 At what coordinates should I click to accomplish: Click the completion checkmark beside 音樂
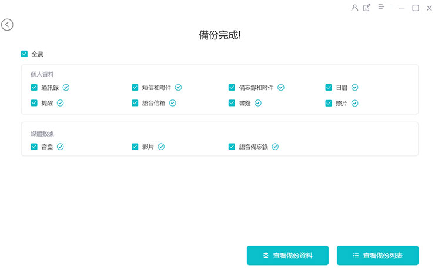(60, 147)
